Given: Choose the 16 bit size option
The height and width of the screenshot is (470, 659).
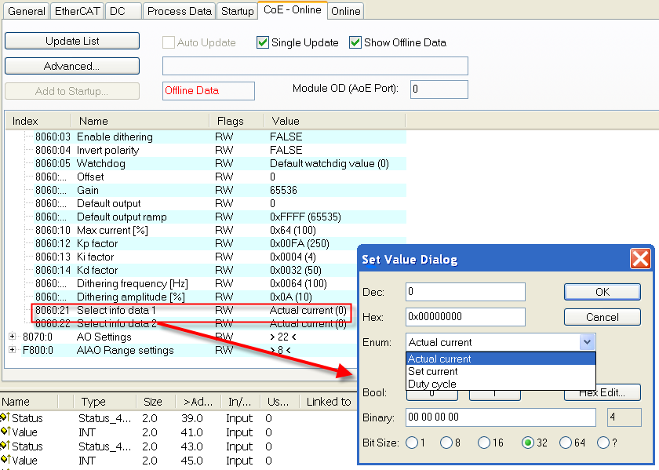Looking at the screenshot, I should click(x=484, y=443).
